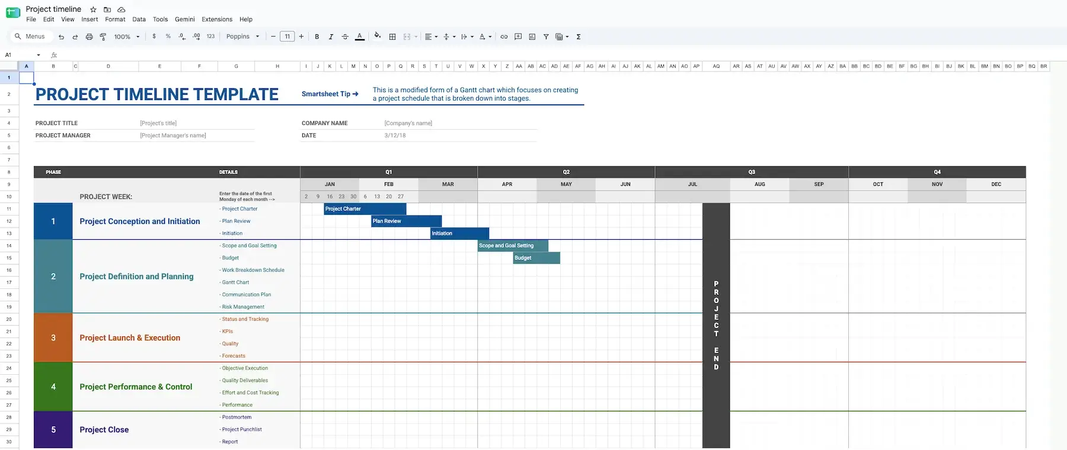Format as currency with dollar icon
Viewport: 1067px width, 450px height.
154,36
